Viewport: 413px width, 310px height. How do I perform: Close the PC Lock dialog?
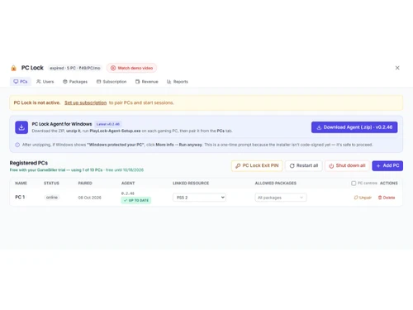coord(397,68)
